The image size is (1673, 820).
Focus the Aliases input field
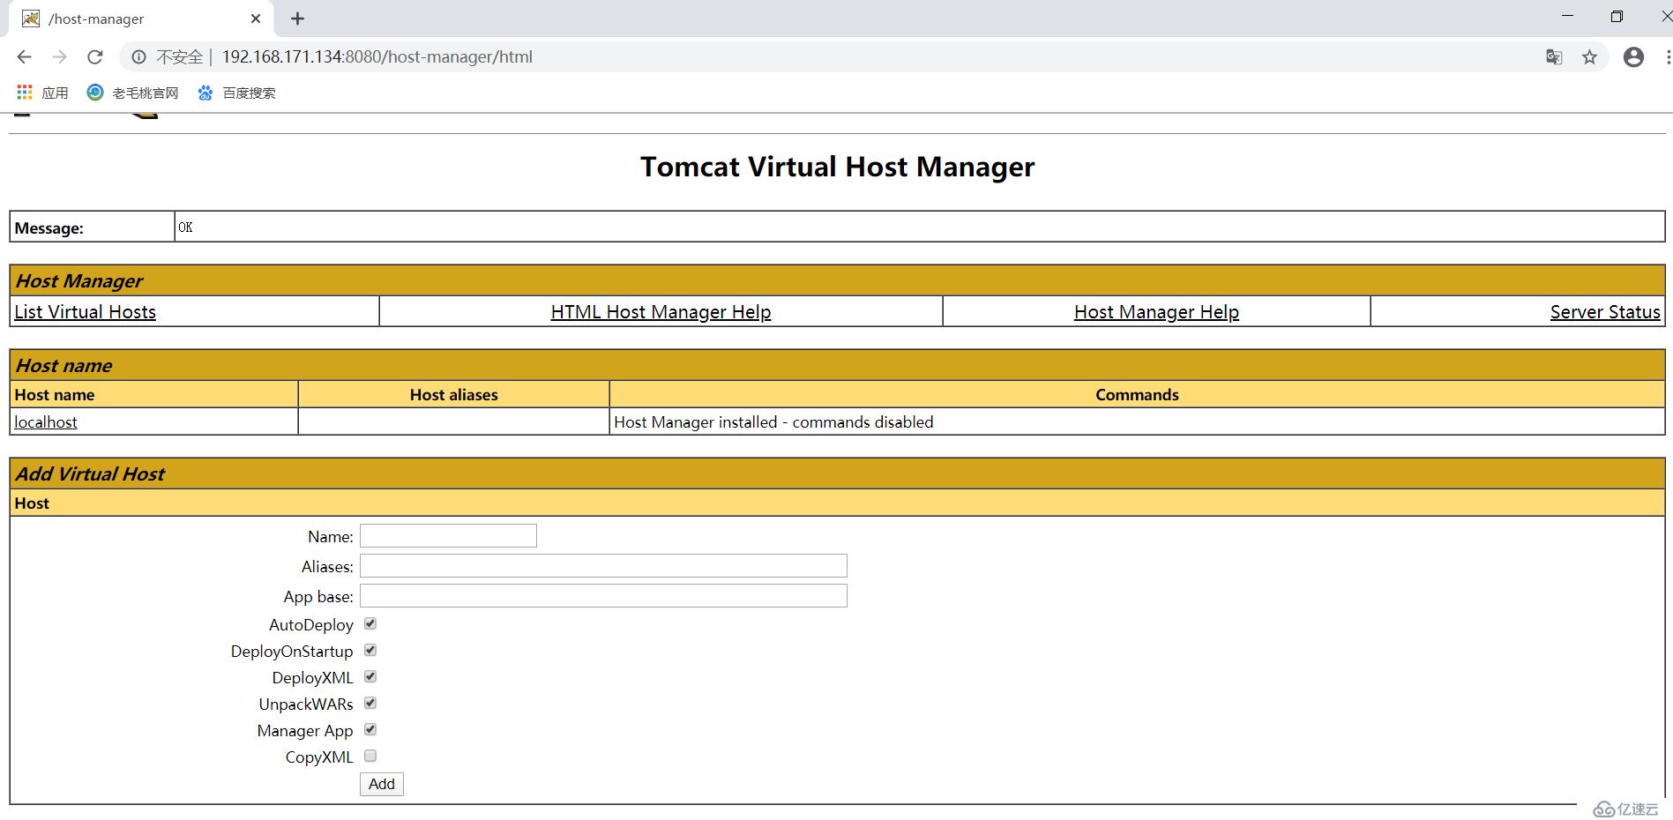[x=603, y=565]
